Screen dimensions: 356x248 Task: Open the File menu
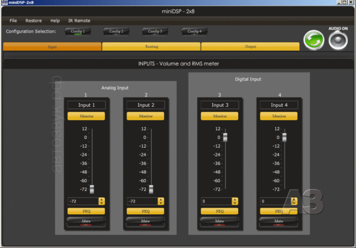tap(13, 20)
